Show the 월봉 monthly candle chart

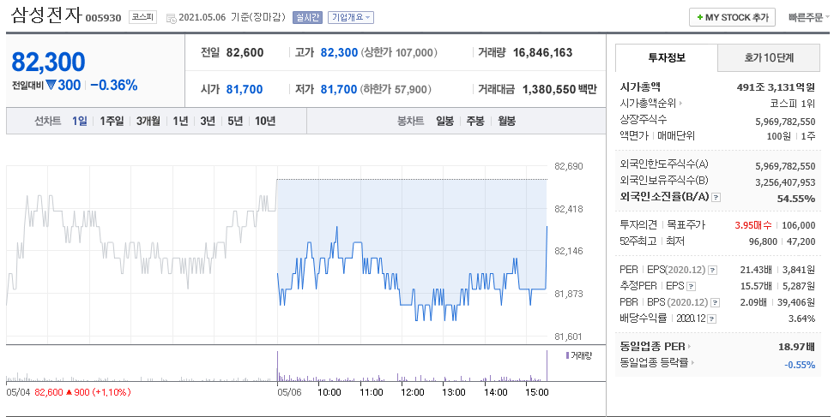pyautogui.click(x=506, y=121)
